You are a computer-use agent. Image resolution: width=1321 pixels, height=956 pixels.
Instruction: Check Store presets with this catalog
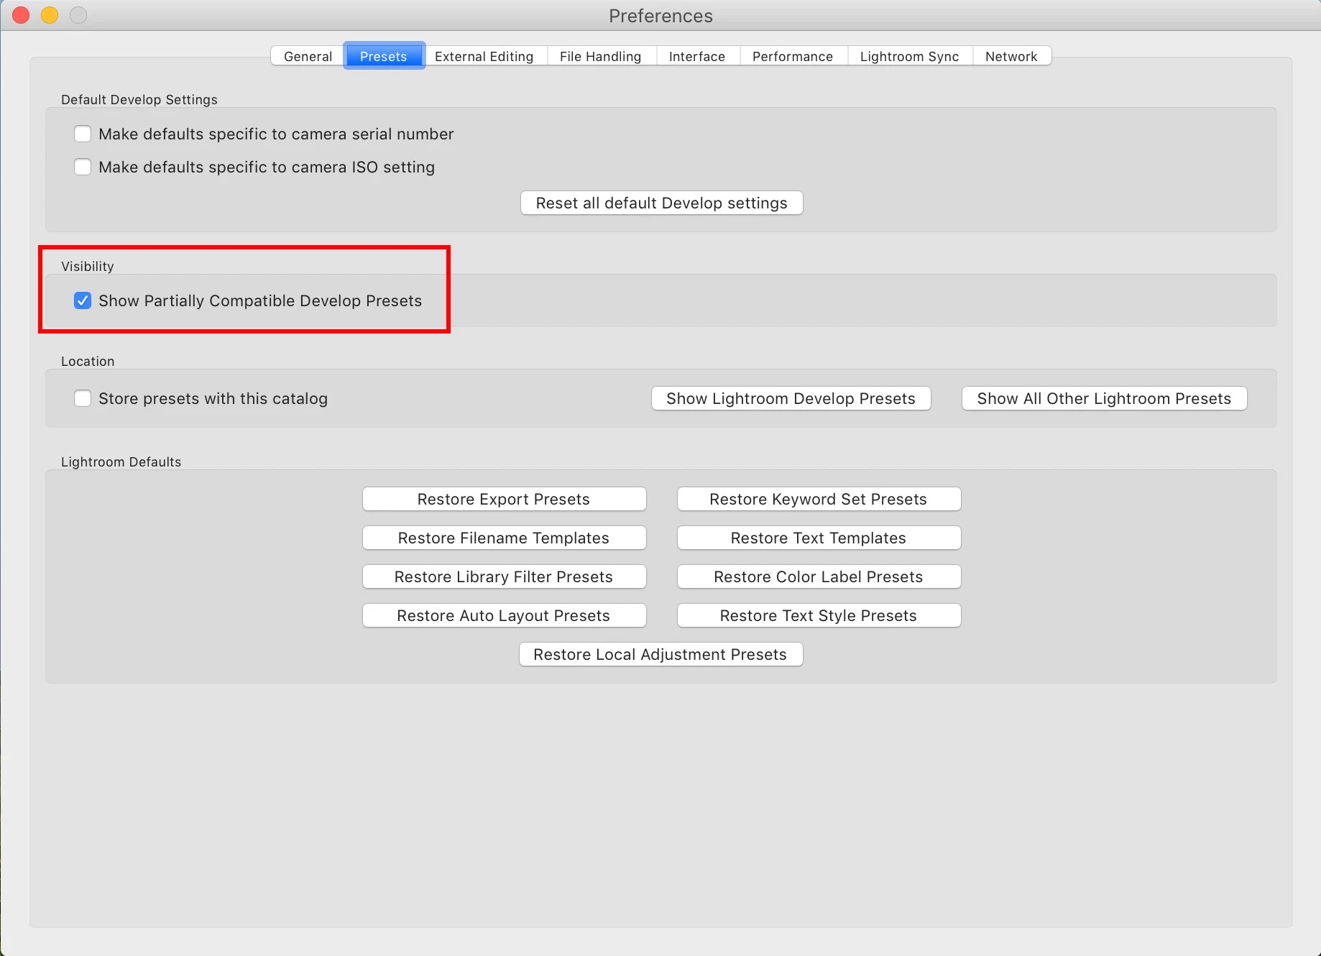tap(83, 398)
